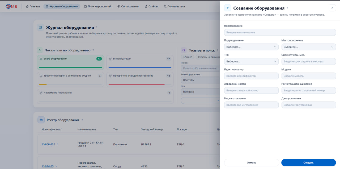The height and width of the screenshot is (169, 340).
Task: Click the Локация column header
Action: click(x=182, y=129)
